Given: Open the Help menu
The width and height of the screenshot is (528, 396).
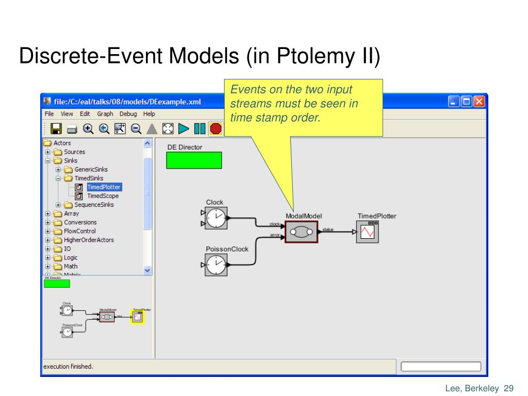Looking at the screenshot, I should (149, 114).
